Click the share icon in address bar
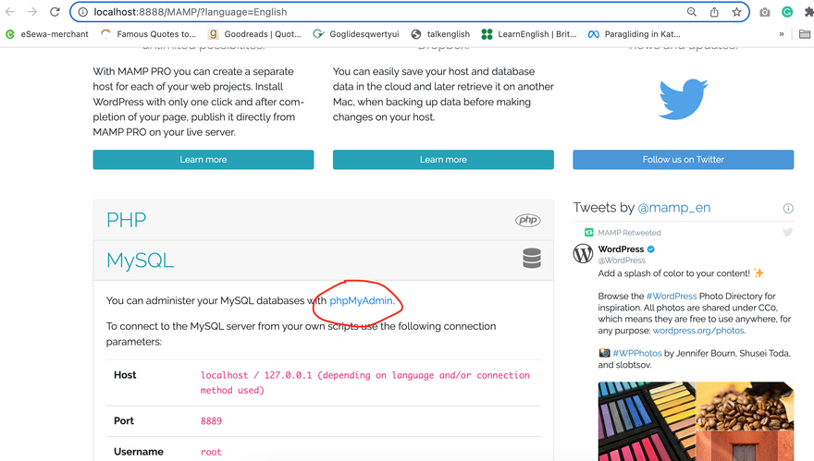Image resolution: width=814 pixels, height=461 pixels. 714,12
